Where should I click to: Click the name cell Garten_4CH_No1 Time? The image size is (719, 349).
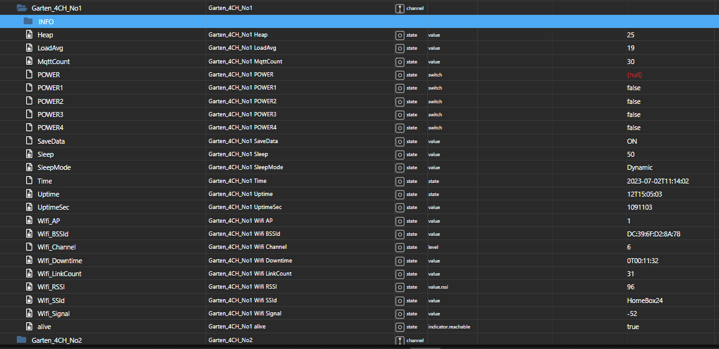coord(237,181)
